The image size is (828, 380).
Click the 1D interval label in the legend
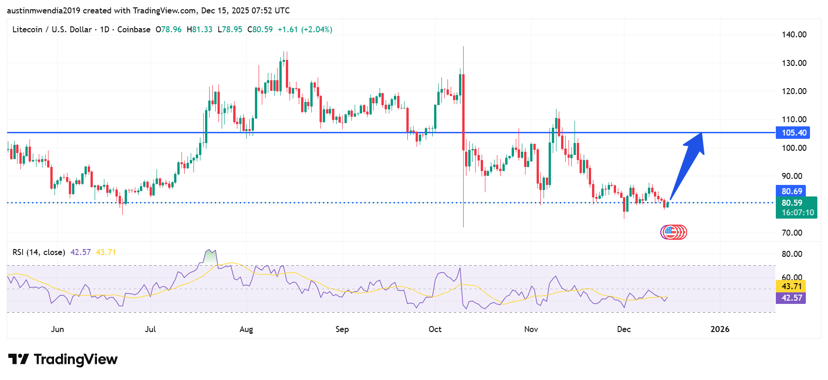105,30
